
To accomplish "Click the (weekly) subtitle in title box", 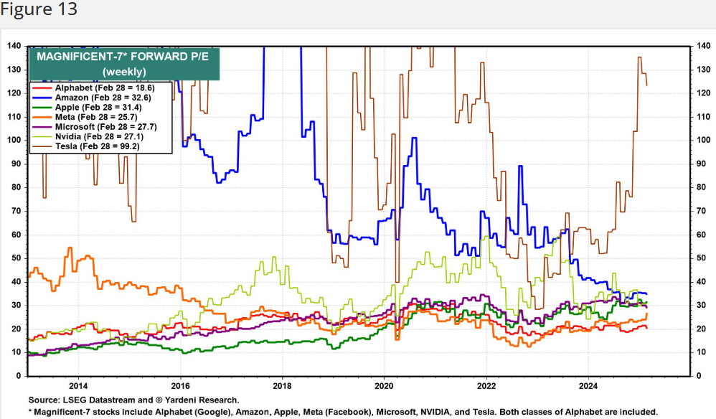I will [x=123, y=72].
